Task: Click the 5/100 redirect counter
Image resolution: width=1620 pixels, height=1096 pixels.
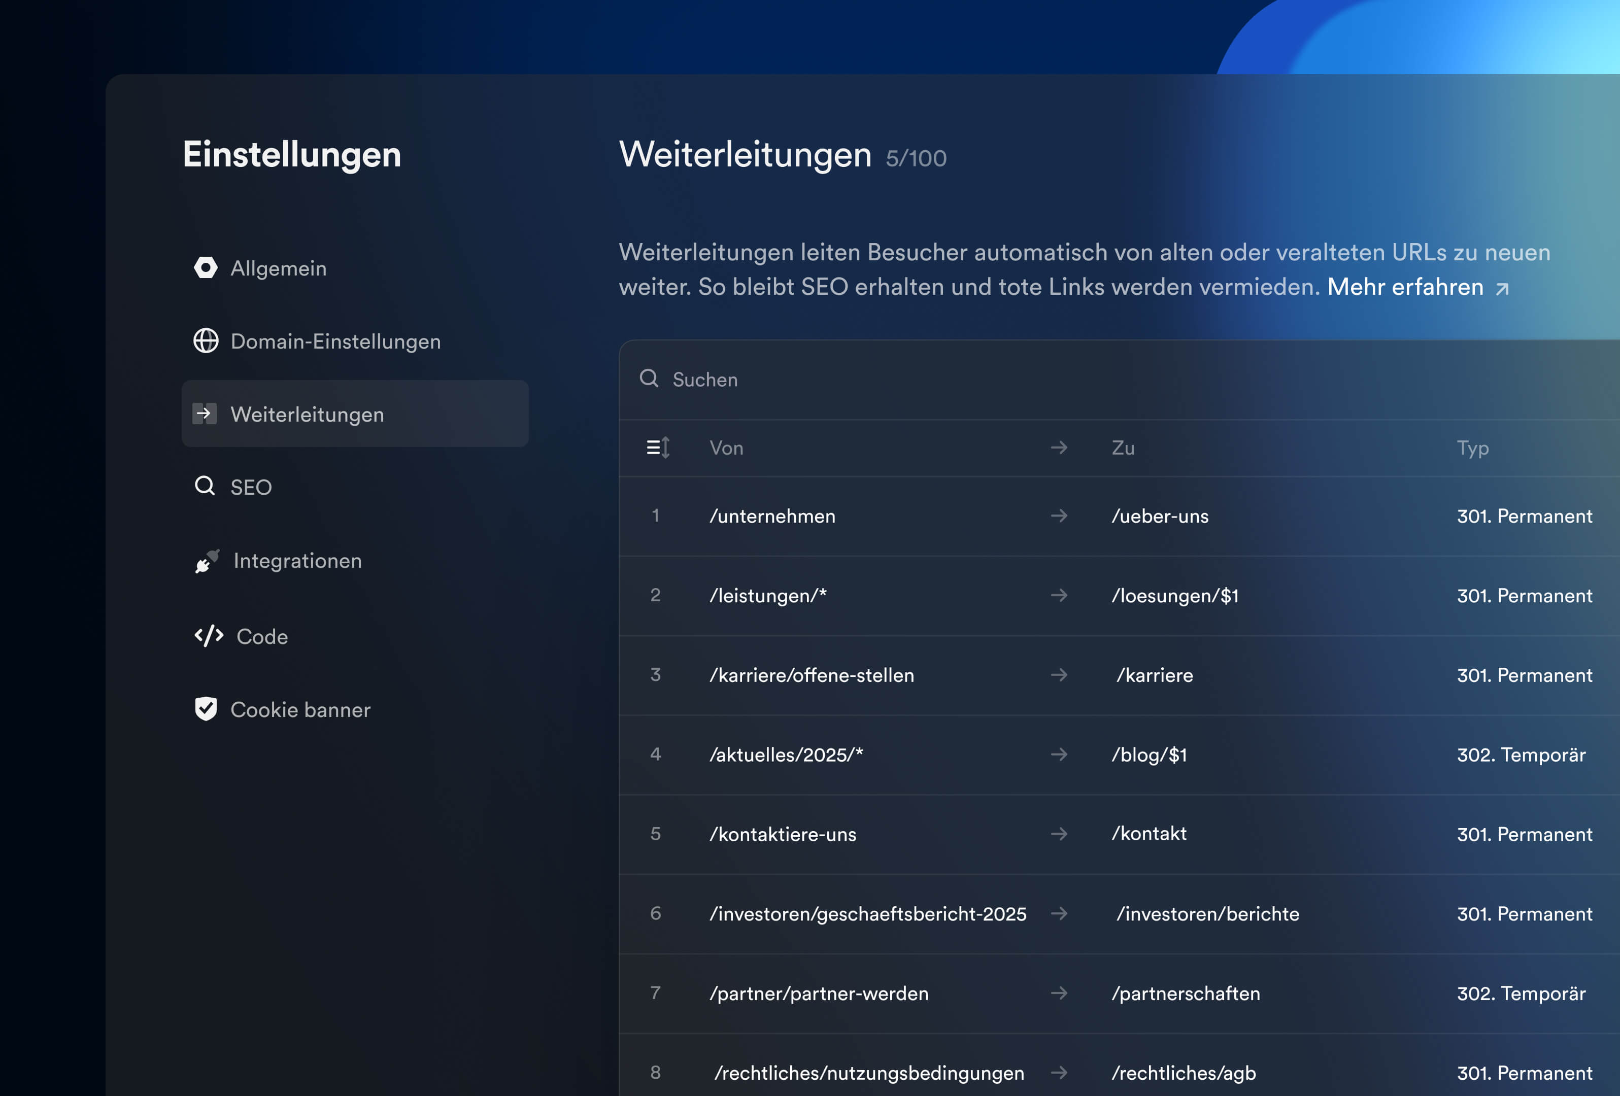Action: click(916, 158)
